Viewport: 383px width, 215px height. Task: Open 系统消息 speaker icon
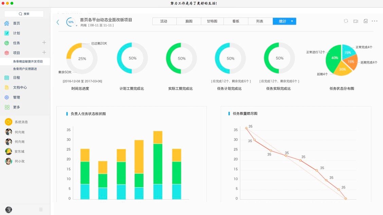(8, 122)
